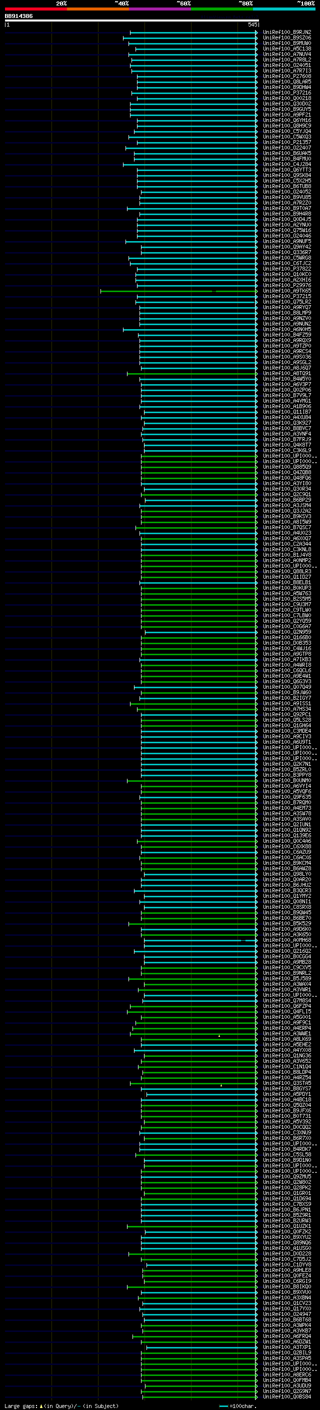The height and width of the screenshot is (1410, 320).
Task: Open hit UniRef100_B9SZ06
Action: [x=286, y=38]
